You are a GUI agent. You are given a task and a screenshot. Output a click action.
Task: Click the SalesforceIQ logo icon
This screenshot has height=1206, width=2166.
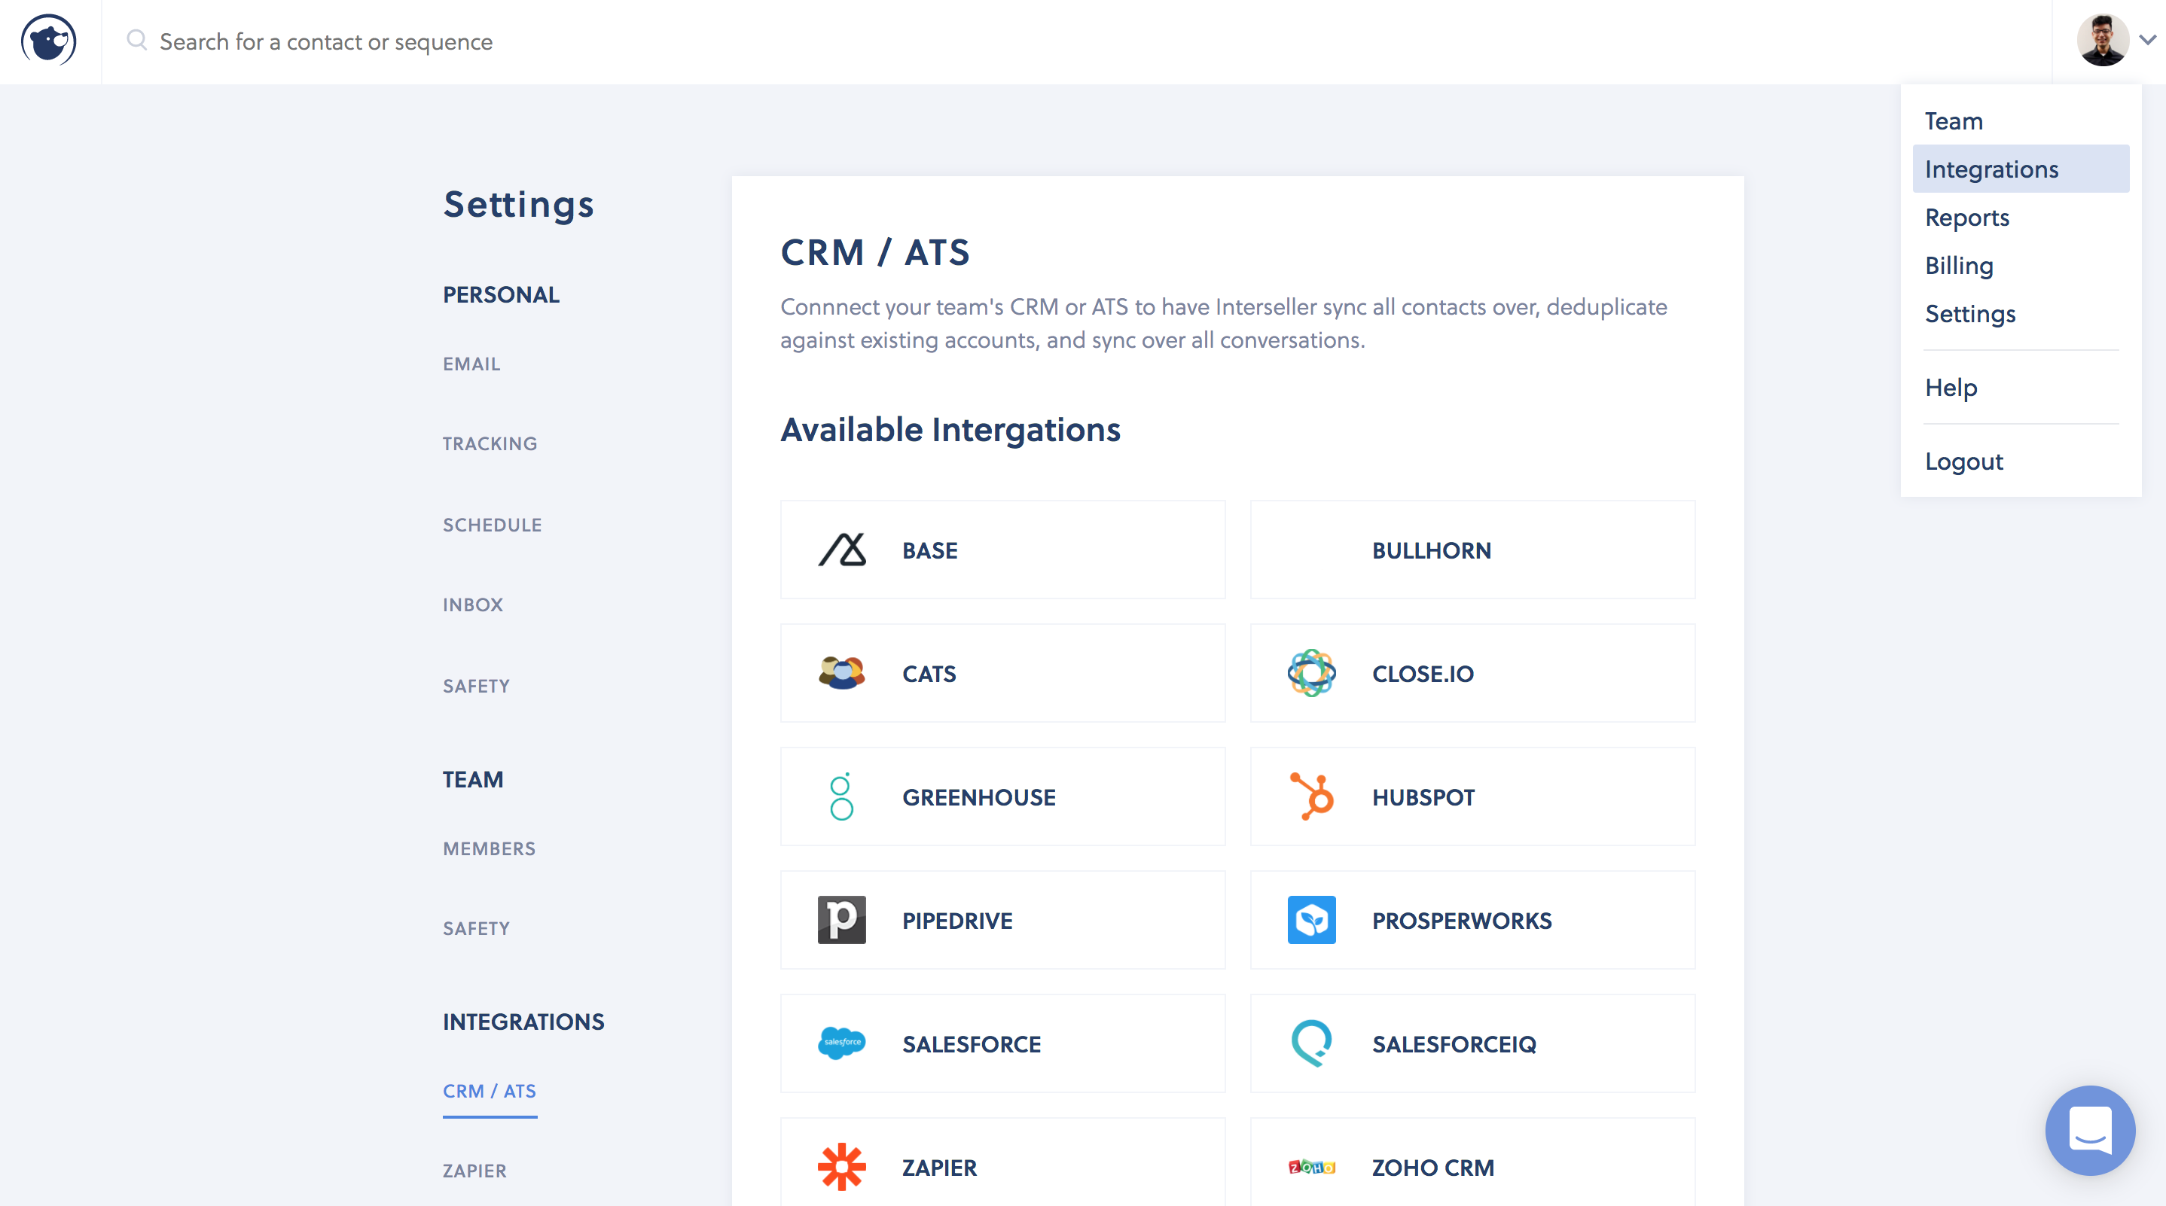1312,1043
